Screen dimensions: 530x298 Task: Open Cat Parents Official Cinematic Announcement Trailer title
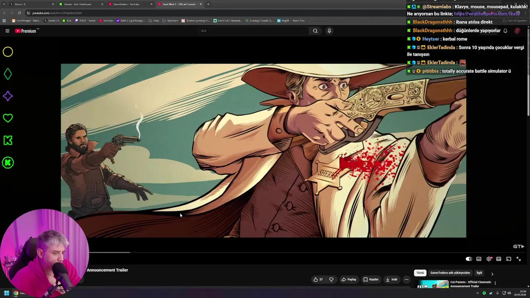click(471, 284)
